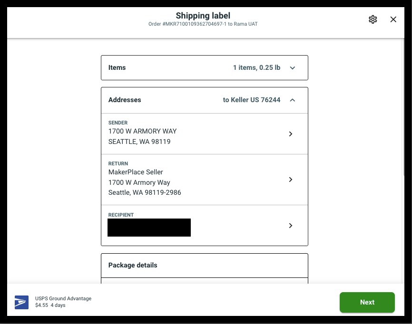This screenshot has width=412, height=324.
Task: Click the Package details header label
Action: pos(133,265)
